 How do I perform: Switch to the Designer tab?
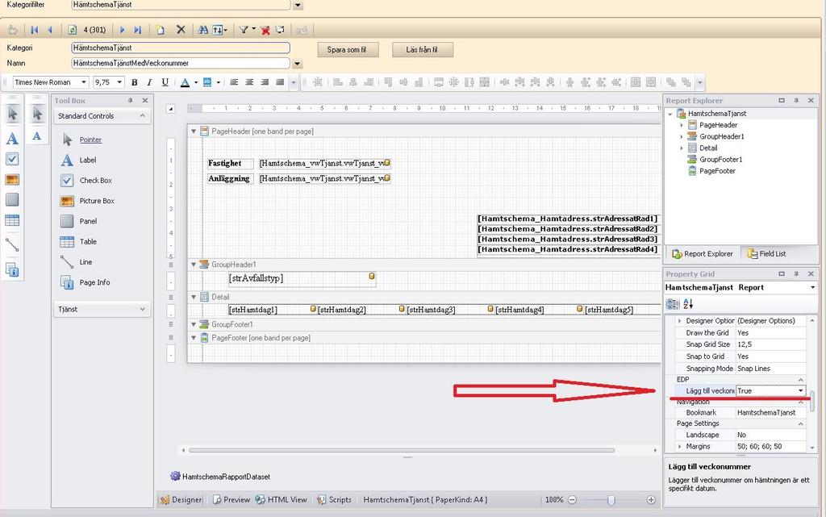[181, 499]
